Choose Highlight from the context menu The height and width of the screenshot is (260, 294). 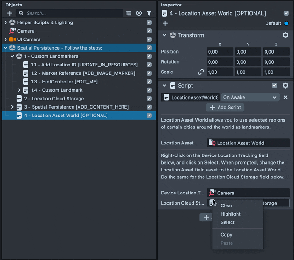230,214
